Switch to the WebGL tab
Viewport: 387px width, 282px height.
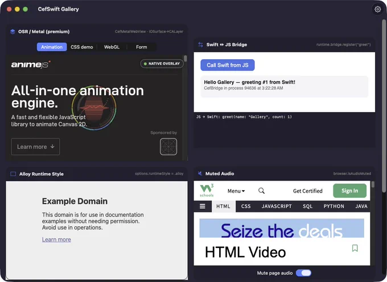point(112,47)
